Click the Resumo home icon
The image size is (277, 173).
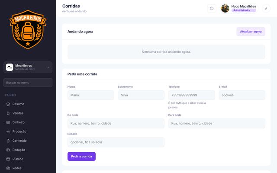(8, 104)
